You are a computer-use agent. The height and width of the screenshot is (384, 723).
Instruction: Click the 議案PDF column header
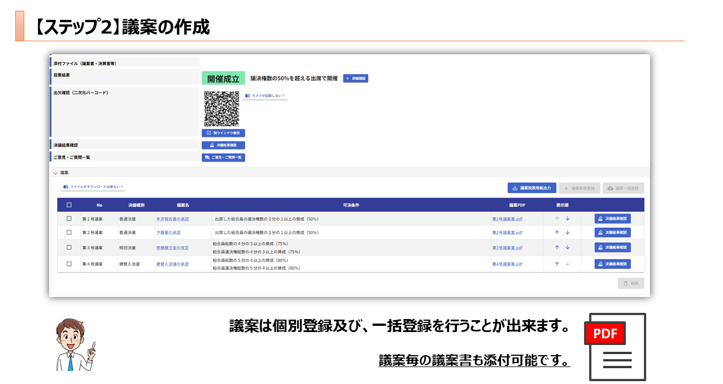[517, 205]
